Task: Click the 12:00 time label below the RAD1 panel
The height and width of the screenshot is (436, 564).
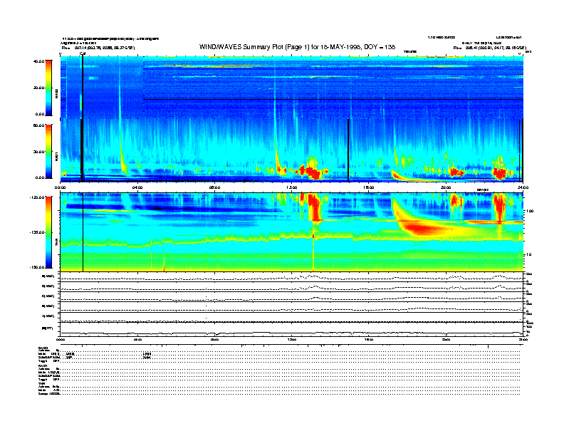Action: tap(292, 187)
